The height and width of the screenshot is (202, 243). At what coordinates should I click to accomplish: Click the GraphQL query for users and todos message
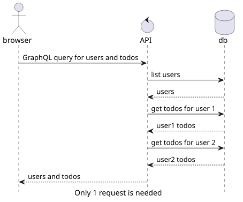pos(80,58)
